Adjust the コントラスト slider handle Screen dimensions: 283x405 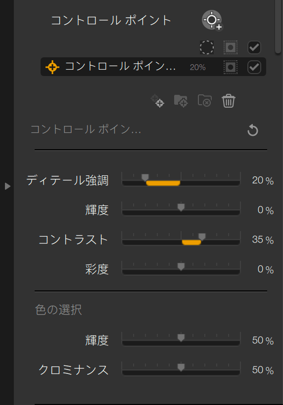(x=202, y=237)
